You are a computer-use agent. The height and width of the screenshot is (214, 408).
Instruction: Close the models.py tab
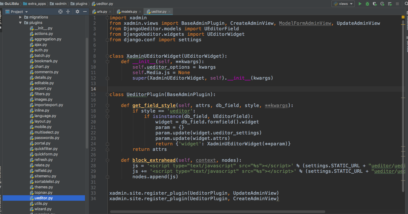tap(140, 12)
